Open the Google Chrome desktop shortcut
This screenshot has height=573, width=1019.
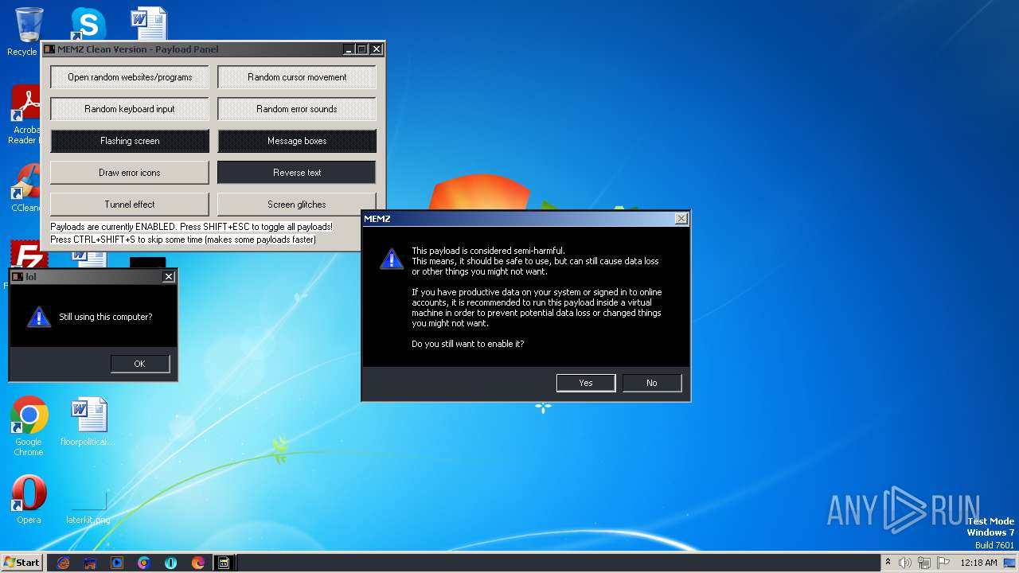tap(29, 426)
